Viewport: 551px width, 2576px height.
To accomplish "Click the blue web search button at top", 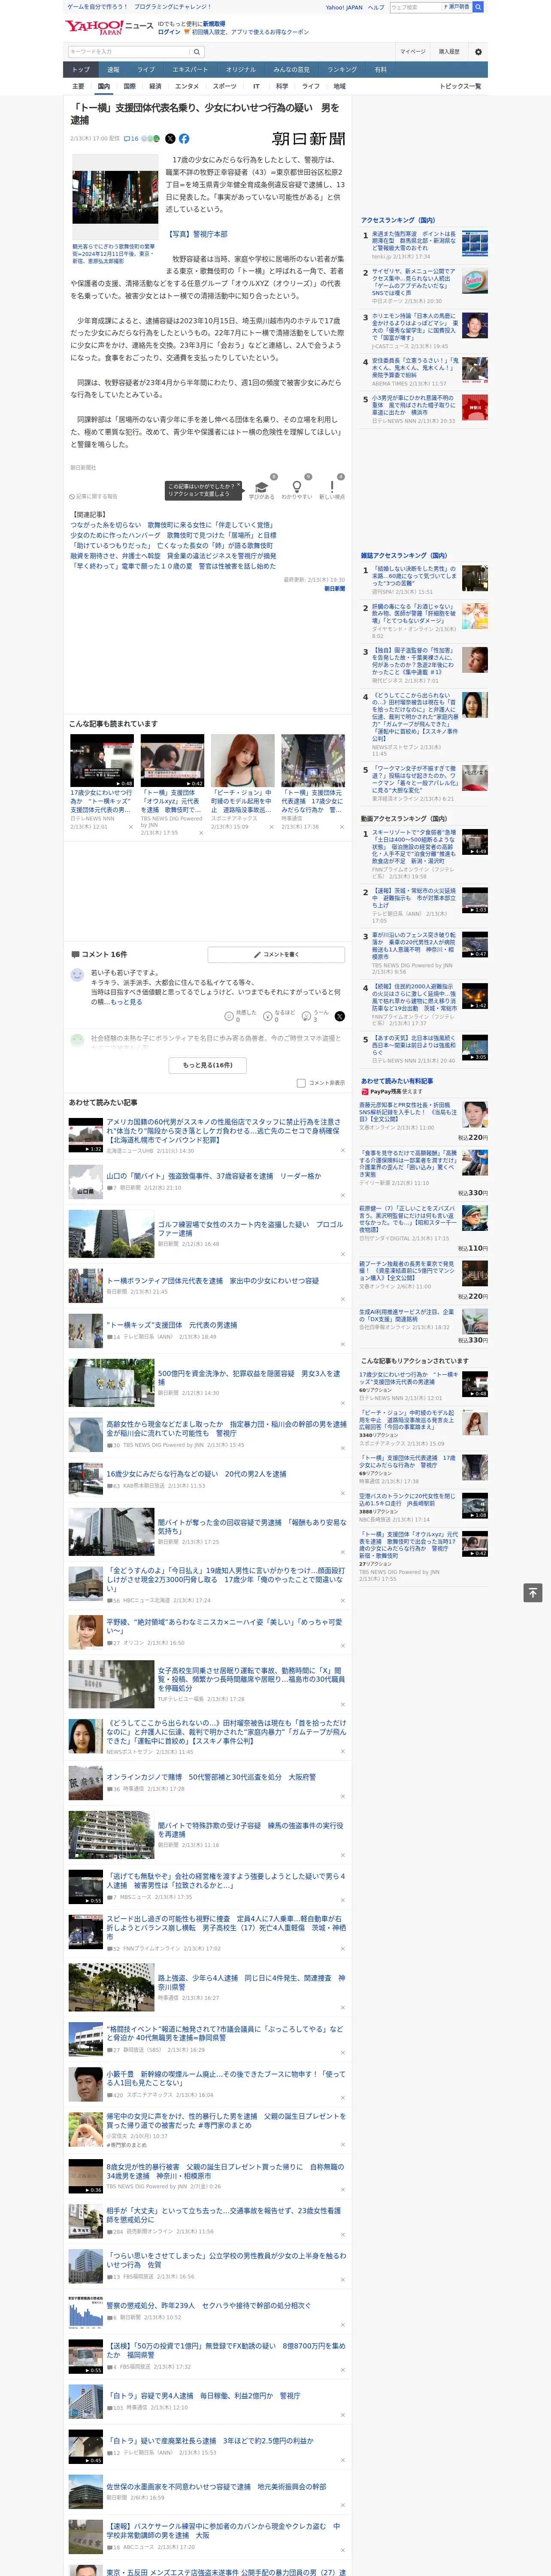I will [478, 7].
